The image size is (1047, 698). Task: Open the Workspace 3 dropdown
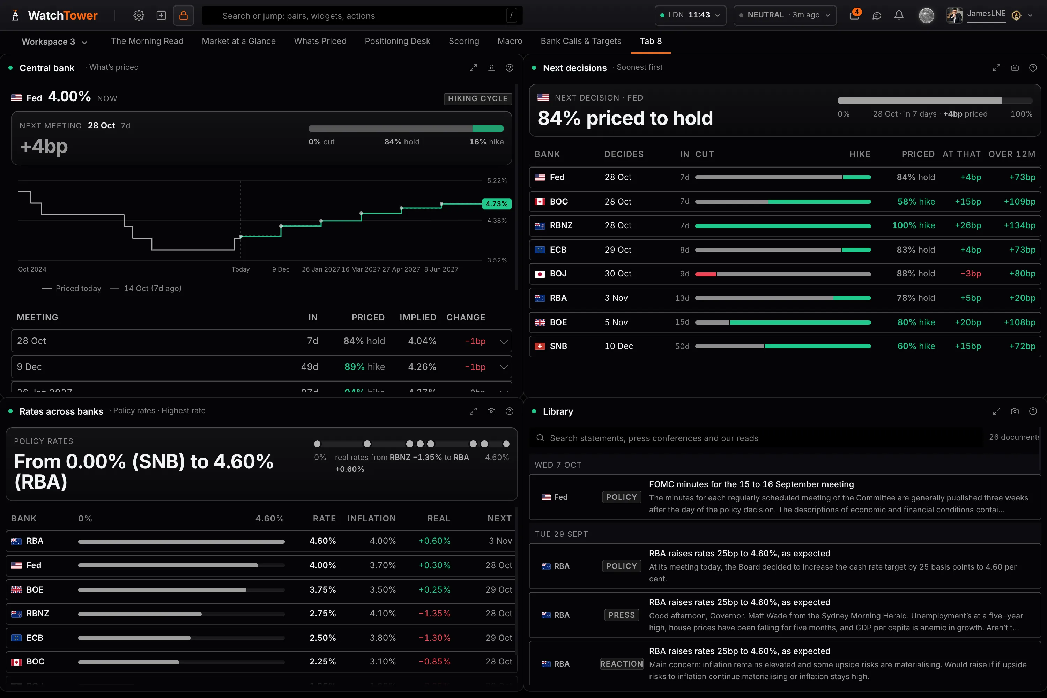click(x=54, y=42)
